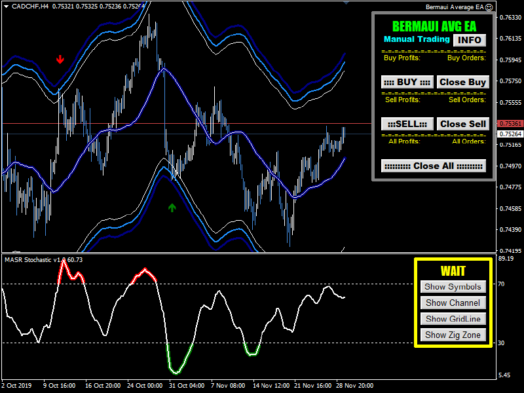Click the Sell Profits: label
Image resolution: width=524 pixels, height=393 pixels.
coord(403,100)
